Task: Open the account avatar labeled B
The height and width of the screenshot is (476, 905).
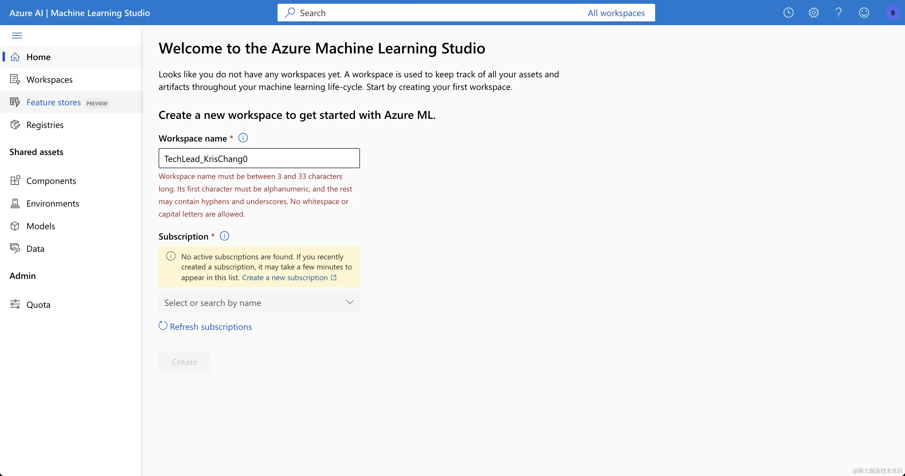Action: coord(893,13)
